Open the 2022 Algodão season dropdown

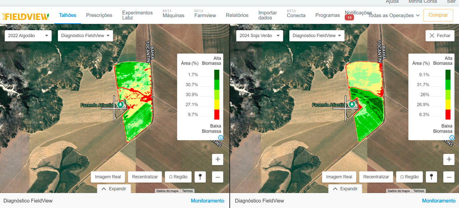pyautogui.click(x=28, y=35)
